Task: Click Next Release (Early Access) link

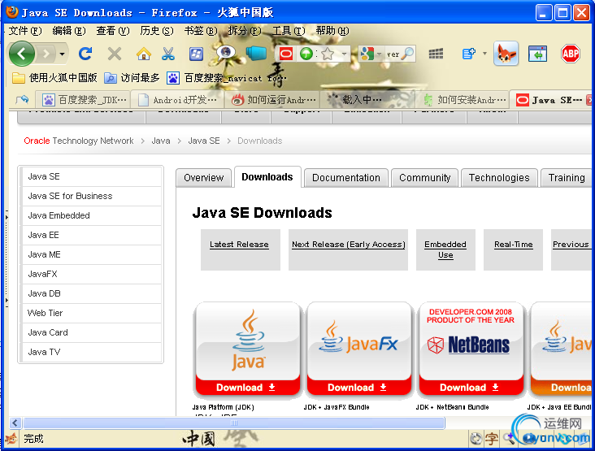Action: tap(349, 245)
